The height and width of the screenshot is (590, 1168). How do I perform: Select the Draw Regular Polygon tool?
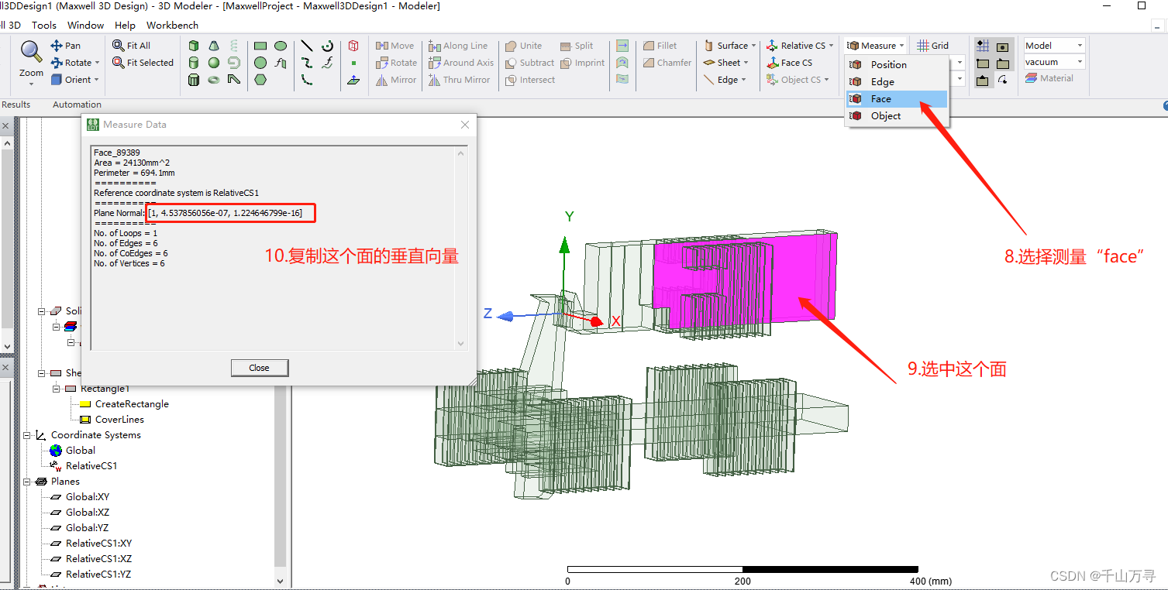point(260,80)
